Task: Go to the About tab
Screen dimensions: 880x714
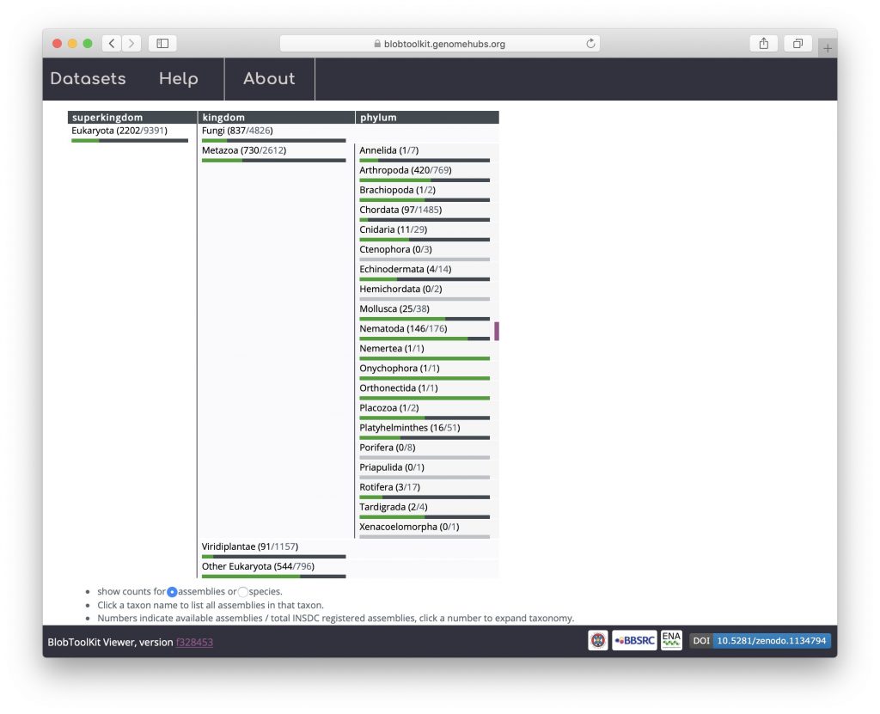Action: click(269, 79)
